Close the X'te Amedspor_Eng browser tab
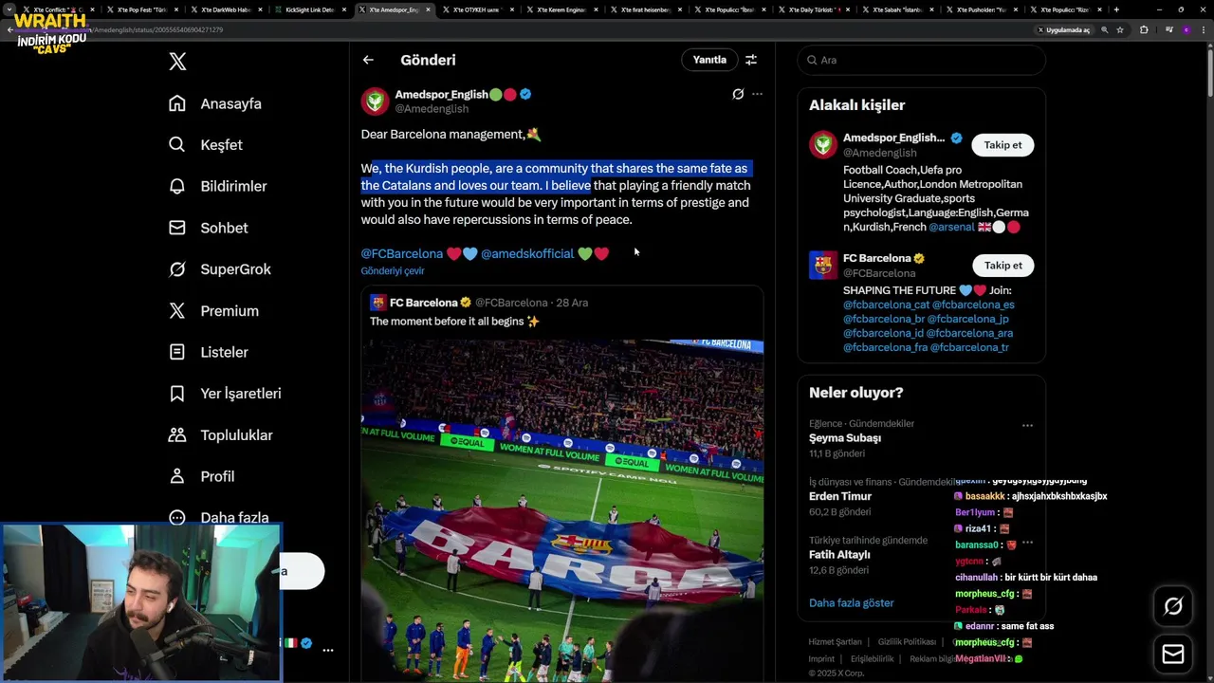 click(429, 9)
